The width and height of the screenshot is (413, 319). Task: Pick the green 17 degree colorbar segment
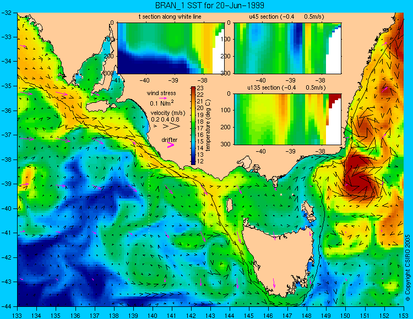coord(193,128)
